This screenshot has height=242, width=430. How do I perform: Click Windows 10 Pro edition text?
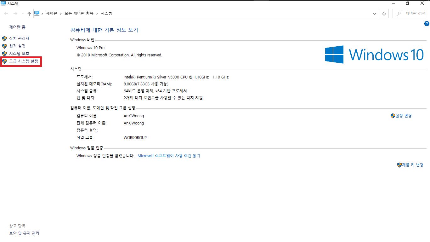tap(91, 48)
